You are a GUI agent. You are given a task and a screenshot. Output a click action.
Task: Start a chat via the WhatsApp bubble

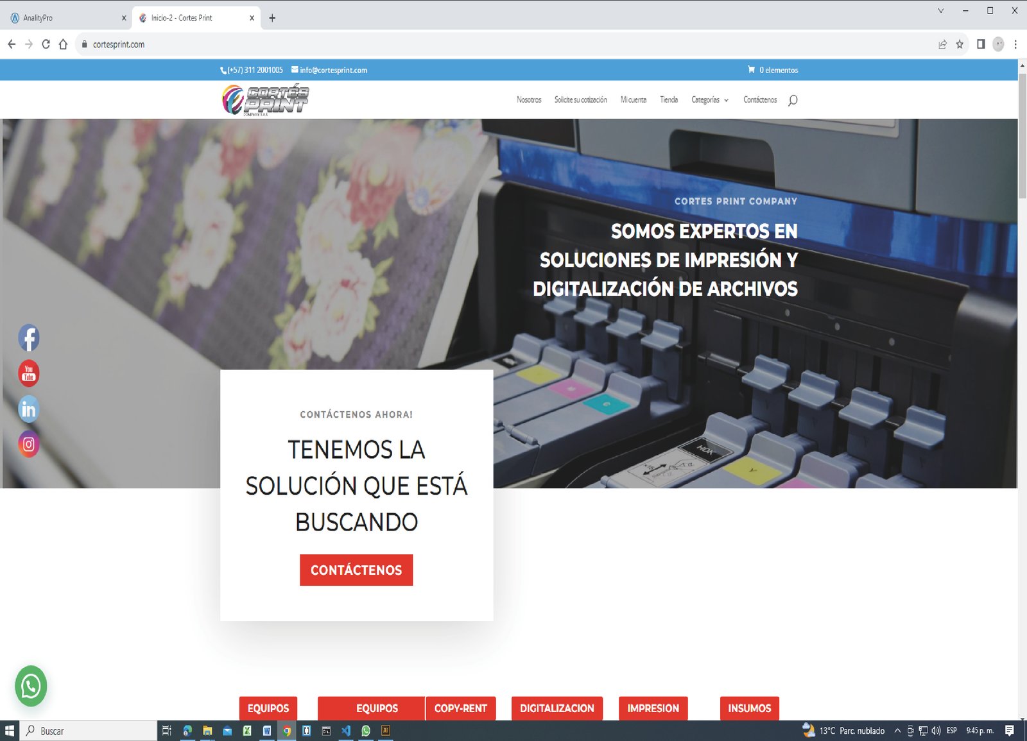31,686
